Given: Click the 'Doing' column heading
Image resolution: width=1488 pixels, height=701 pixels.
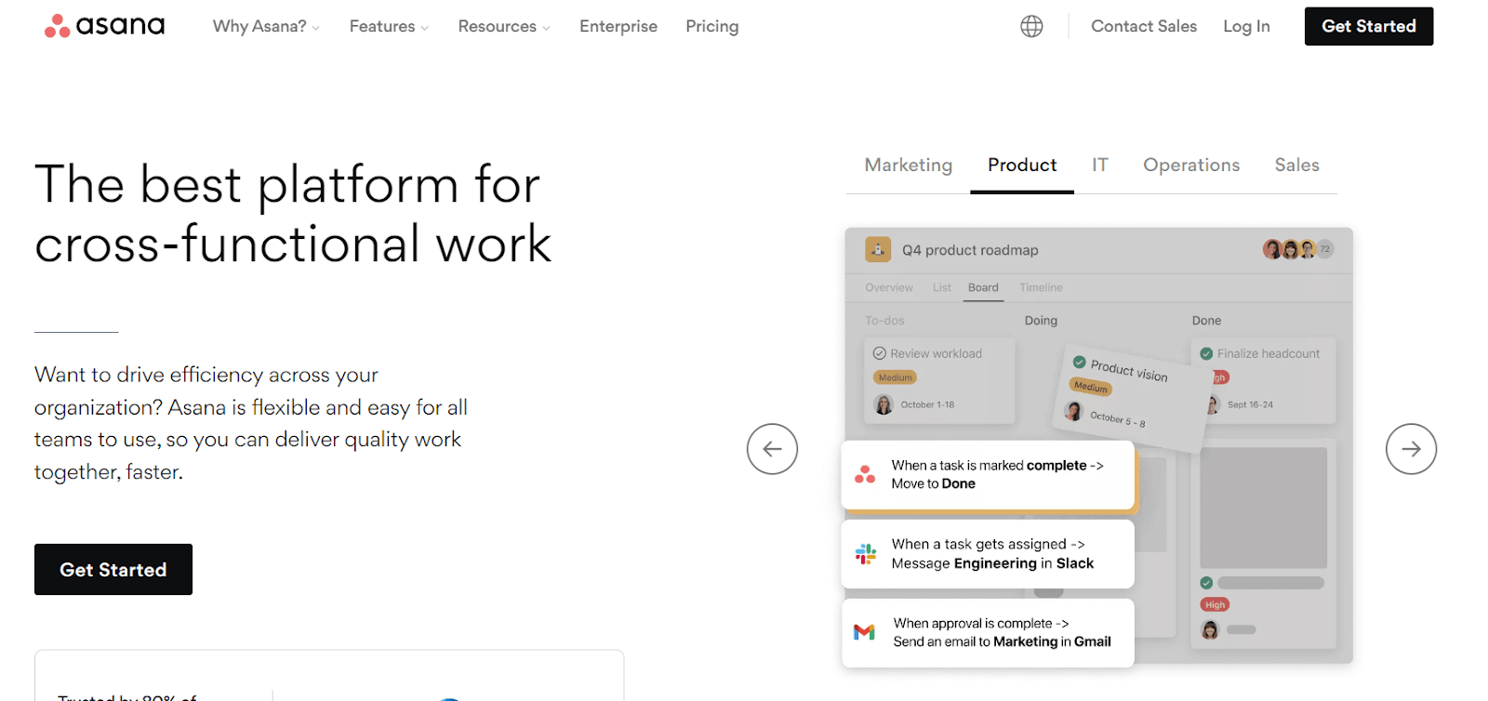Looking at the screenshot, I should (x=1041, y=320).
